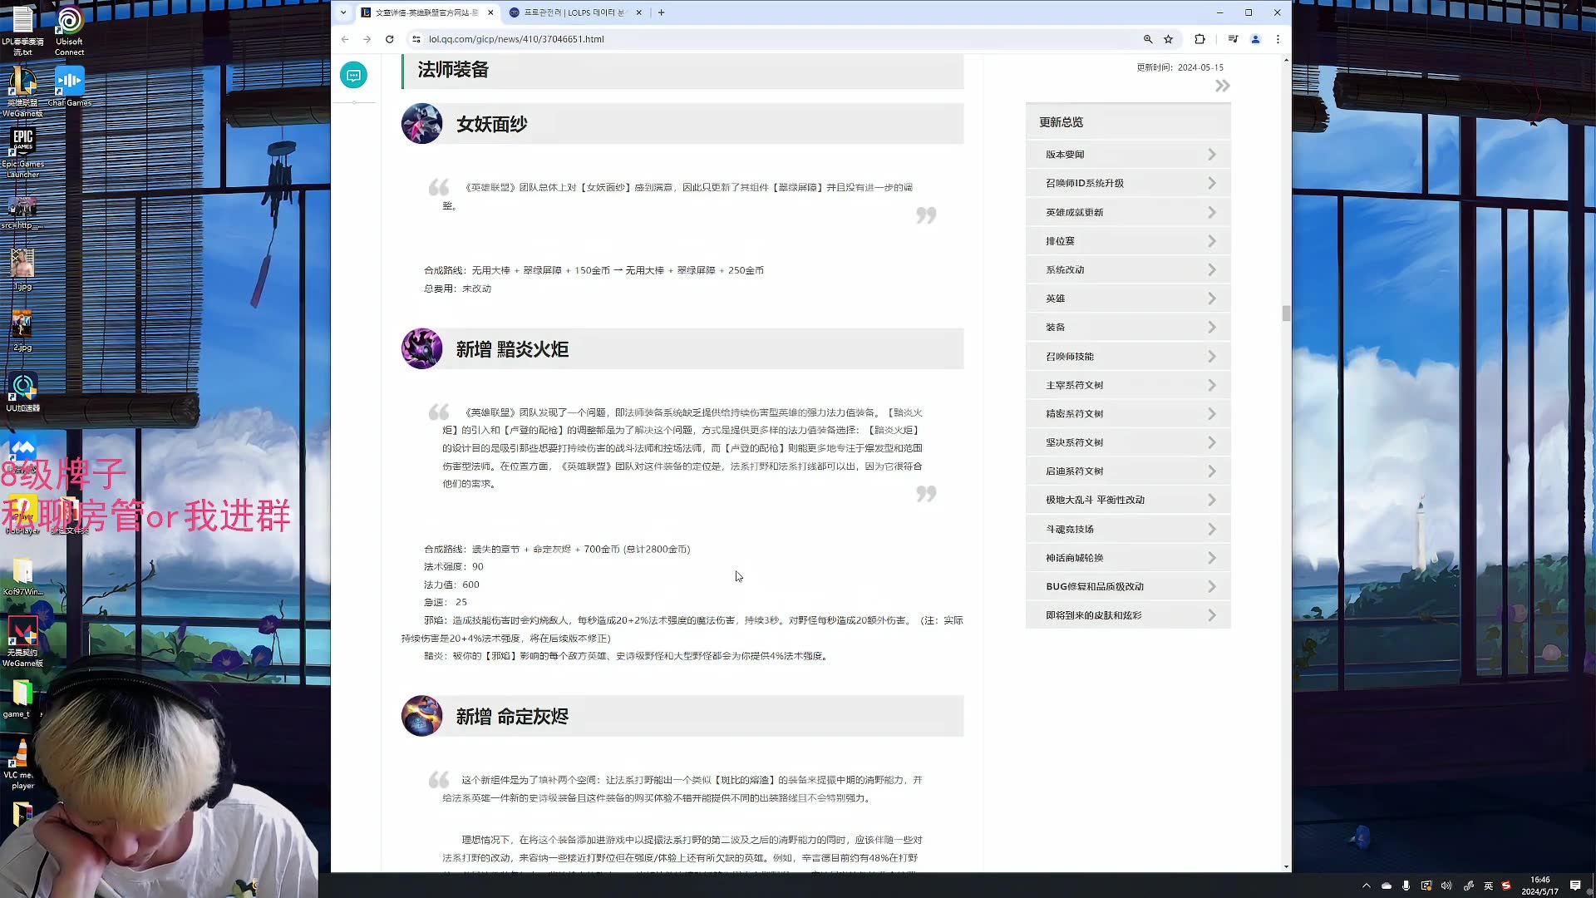Switch to the LOLPS tab

pyautogui.click(x=574, y=12)
